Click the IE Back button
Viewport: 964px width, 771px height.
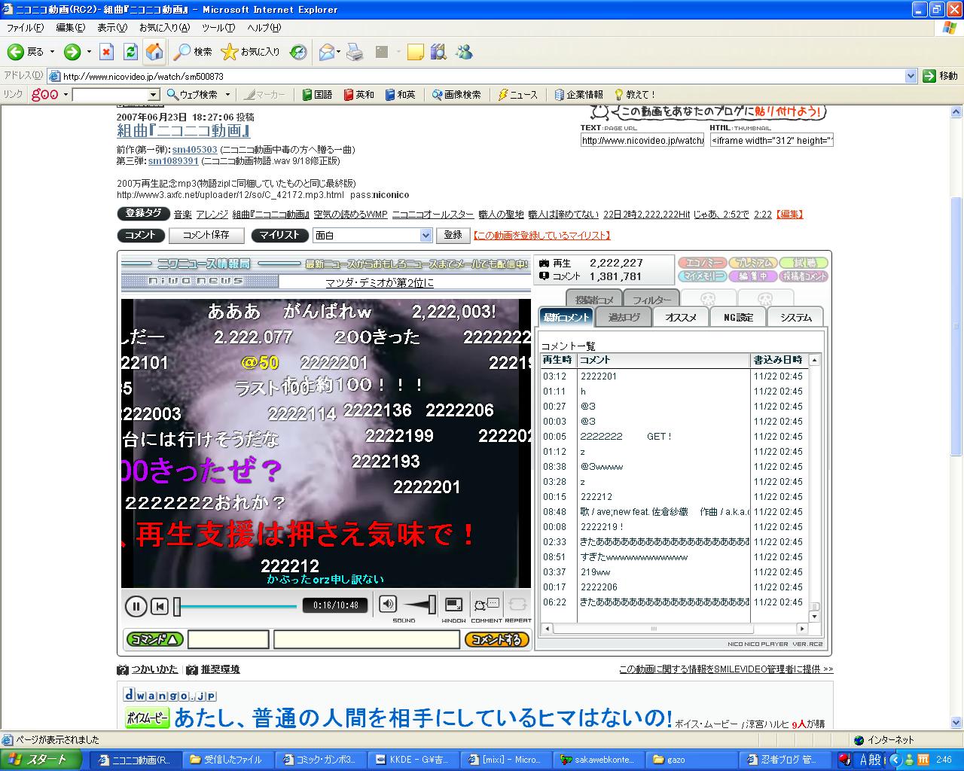click(x=26, y=52)
